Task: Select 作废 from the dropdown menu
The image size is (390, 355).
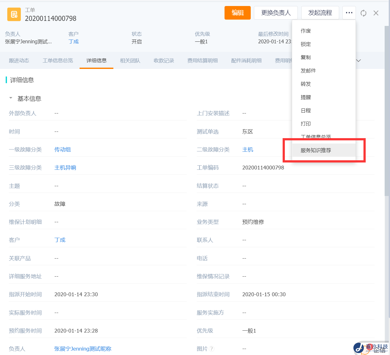Action: point(324,31)
